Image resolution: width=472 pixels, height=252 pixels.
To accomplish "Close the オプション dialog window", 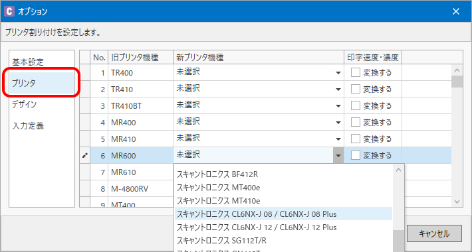I will [x=456, y=11].
